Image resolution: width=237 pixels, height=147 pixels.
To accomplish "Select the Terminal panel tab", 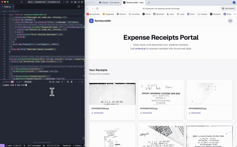I will pyautogui.click(x=28, y=82).
